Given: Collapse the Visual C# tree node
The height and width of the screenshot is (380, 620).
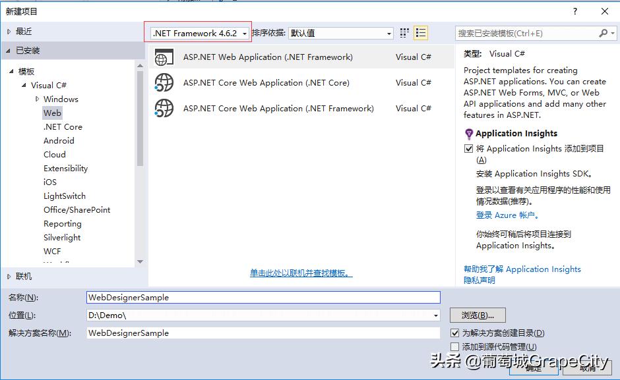Looking at the screenshot, I should tap(24, 86).
